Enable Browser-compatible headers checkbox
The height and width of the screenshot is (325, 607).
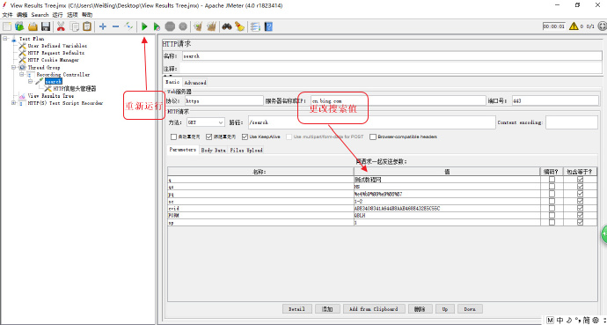[373, 137]
